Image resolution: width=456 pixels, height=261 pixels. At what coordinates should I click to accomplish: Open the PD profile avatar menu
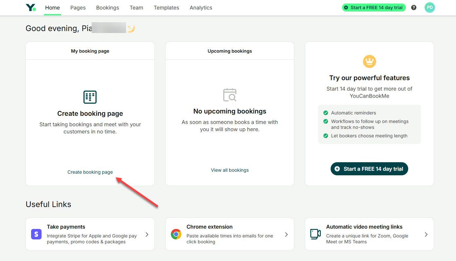tap(429, 8)
